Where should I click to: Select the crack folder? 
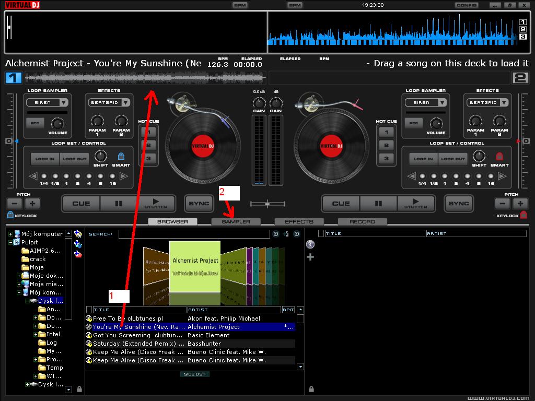tap(38, 259)
